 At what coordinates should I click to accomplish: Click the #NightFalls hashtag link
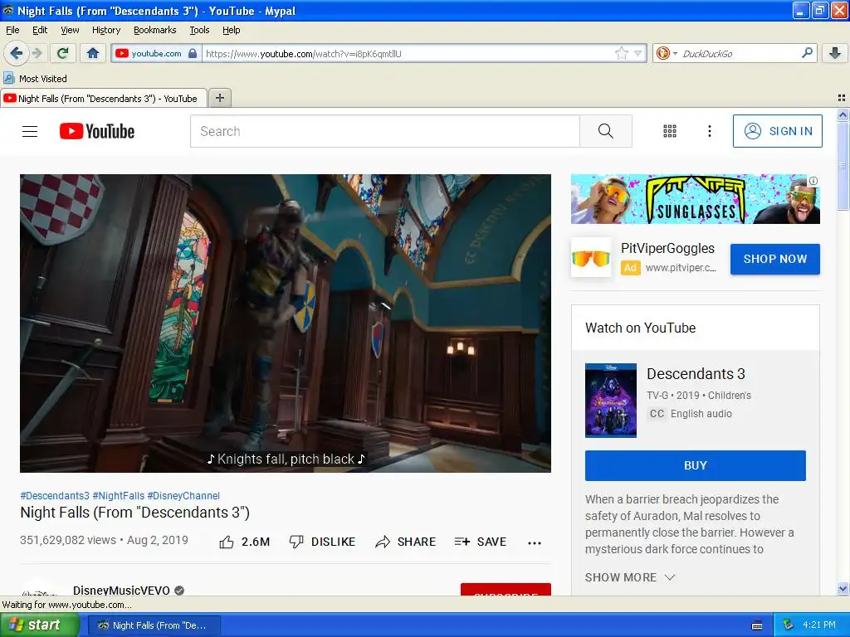coord(119,496)
